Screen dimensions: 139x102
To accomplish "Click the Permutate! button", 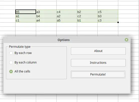I will [98, 74].
